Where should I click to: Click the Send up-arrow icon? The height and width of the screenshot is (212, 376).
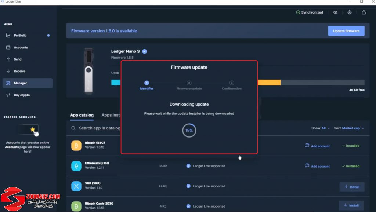click(x=8, y=59)
